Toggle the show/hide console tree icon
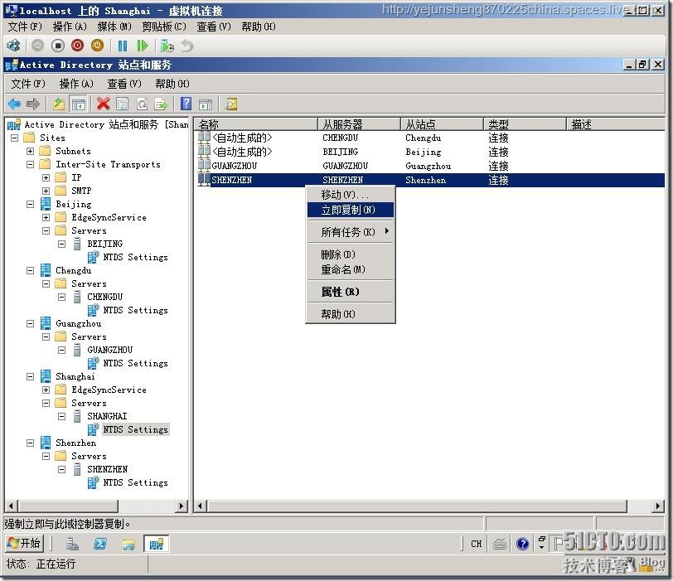 79,104
